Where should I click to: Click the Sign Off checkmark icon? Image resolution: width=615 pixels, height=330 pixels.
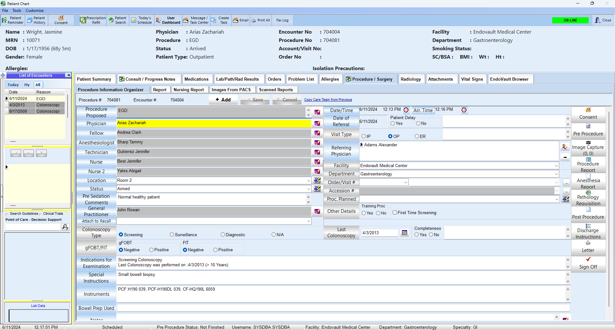pos(588,260)
